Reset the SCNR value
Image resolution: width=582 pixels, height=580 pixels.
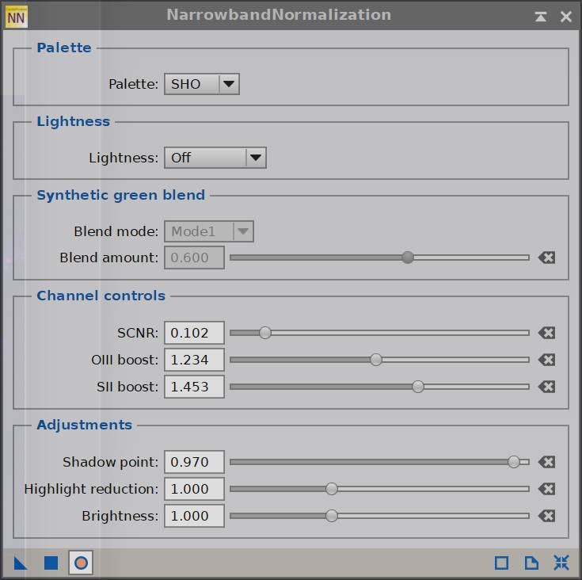click(x=546, y=333)
